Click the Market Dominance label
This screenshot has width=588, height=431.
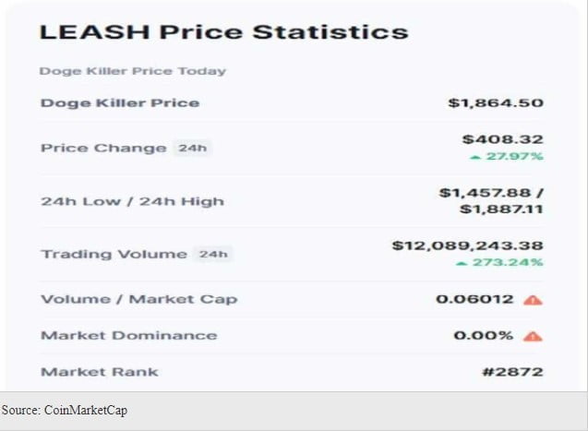tap(128, 335)
